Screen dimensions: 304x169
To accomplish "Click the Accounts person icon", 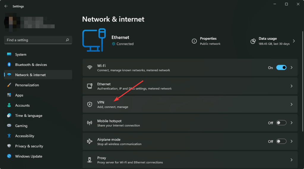I will click(9, 105).
